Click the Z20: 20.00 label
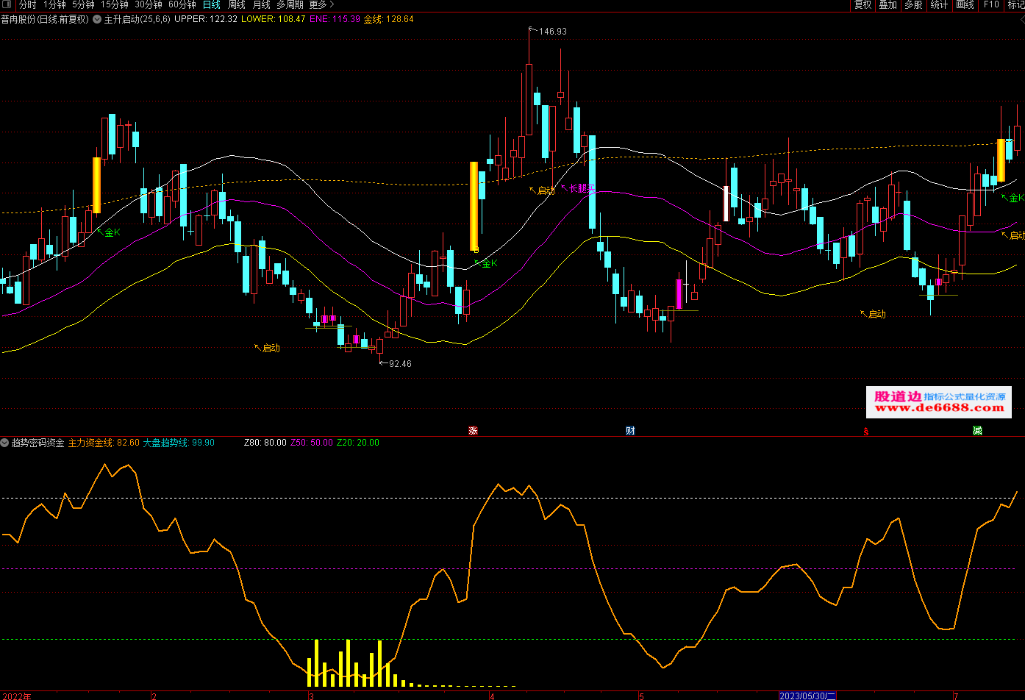1025x700 pixels. (358, 443)
